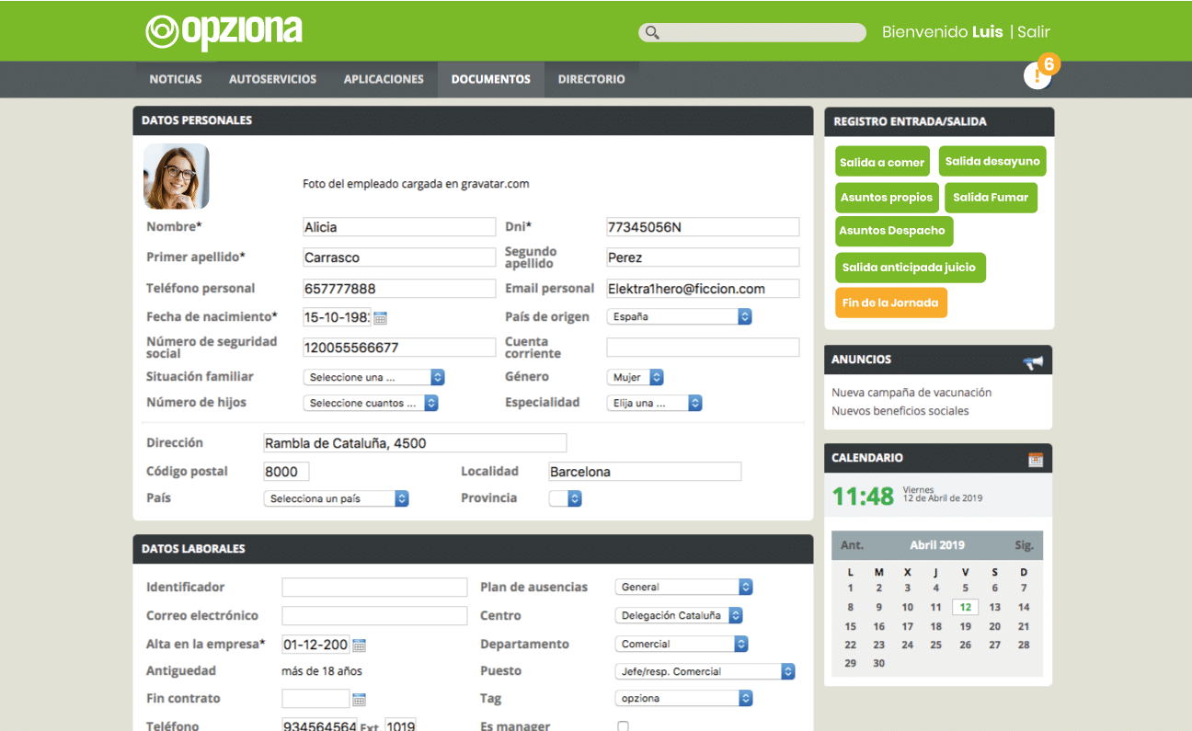This screenshot has width=1192, height=731.
Task: Click the Salida a comer button
Action: click(882, 162)
